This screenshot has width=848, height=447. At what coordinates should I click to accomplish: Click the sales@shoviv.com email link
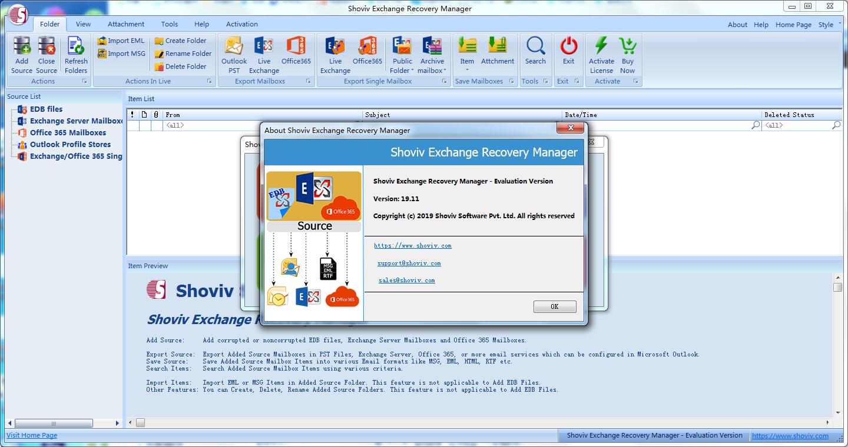pyautogui.click(x=407, y=281)
